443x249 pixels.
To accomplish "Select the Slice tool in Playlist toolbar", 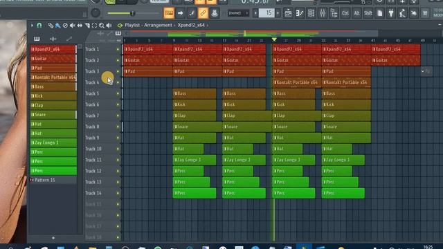I will pos(87,26).
